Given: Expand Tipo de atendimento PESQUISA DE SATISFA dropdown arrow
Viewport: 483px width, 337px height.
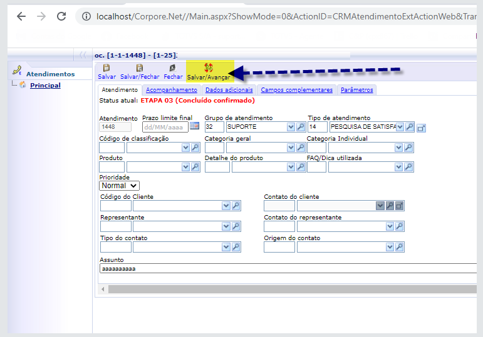Looking at the screenshot, I should (400, 127).
